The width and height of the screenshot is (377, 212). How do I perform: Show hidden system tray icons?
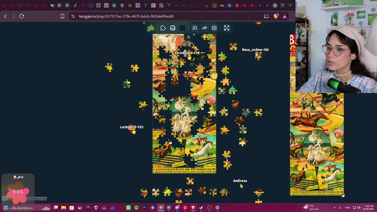tap(334, 208)
